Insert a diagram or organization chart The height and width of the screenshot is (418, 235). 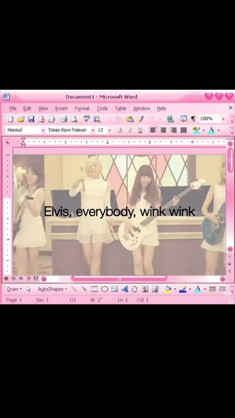coord(135,289)
